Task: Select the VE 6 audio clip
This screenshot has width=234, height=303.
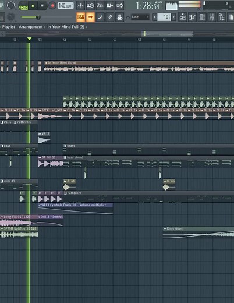Action: tap(44, 138)
